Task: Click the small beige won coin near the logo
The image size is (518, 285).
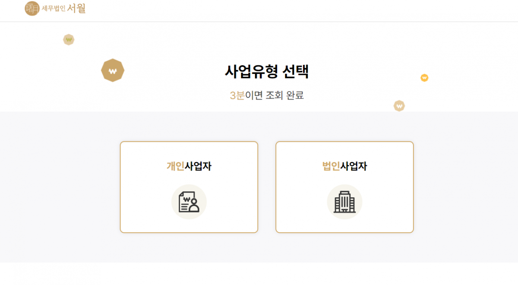Action: click(x=69, y=40)
